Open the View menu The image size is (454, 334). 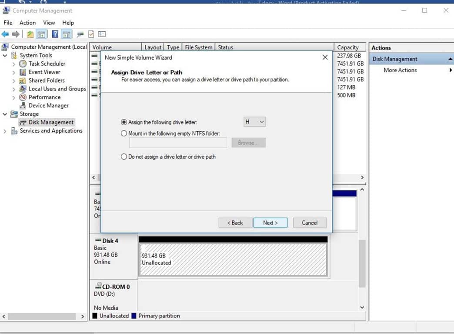[49, 23]
